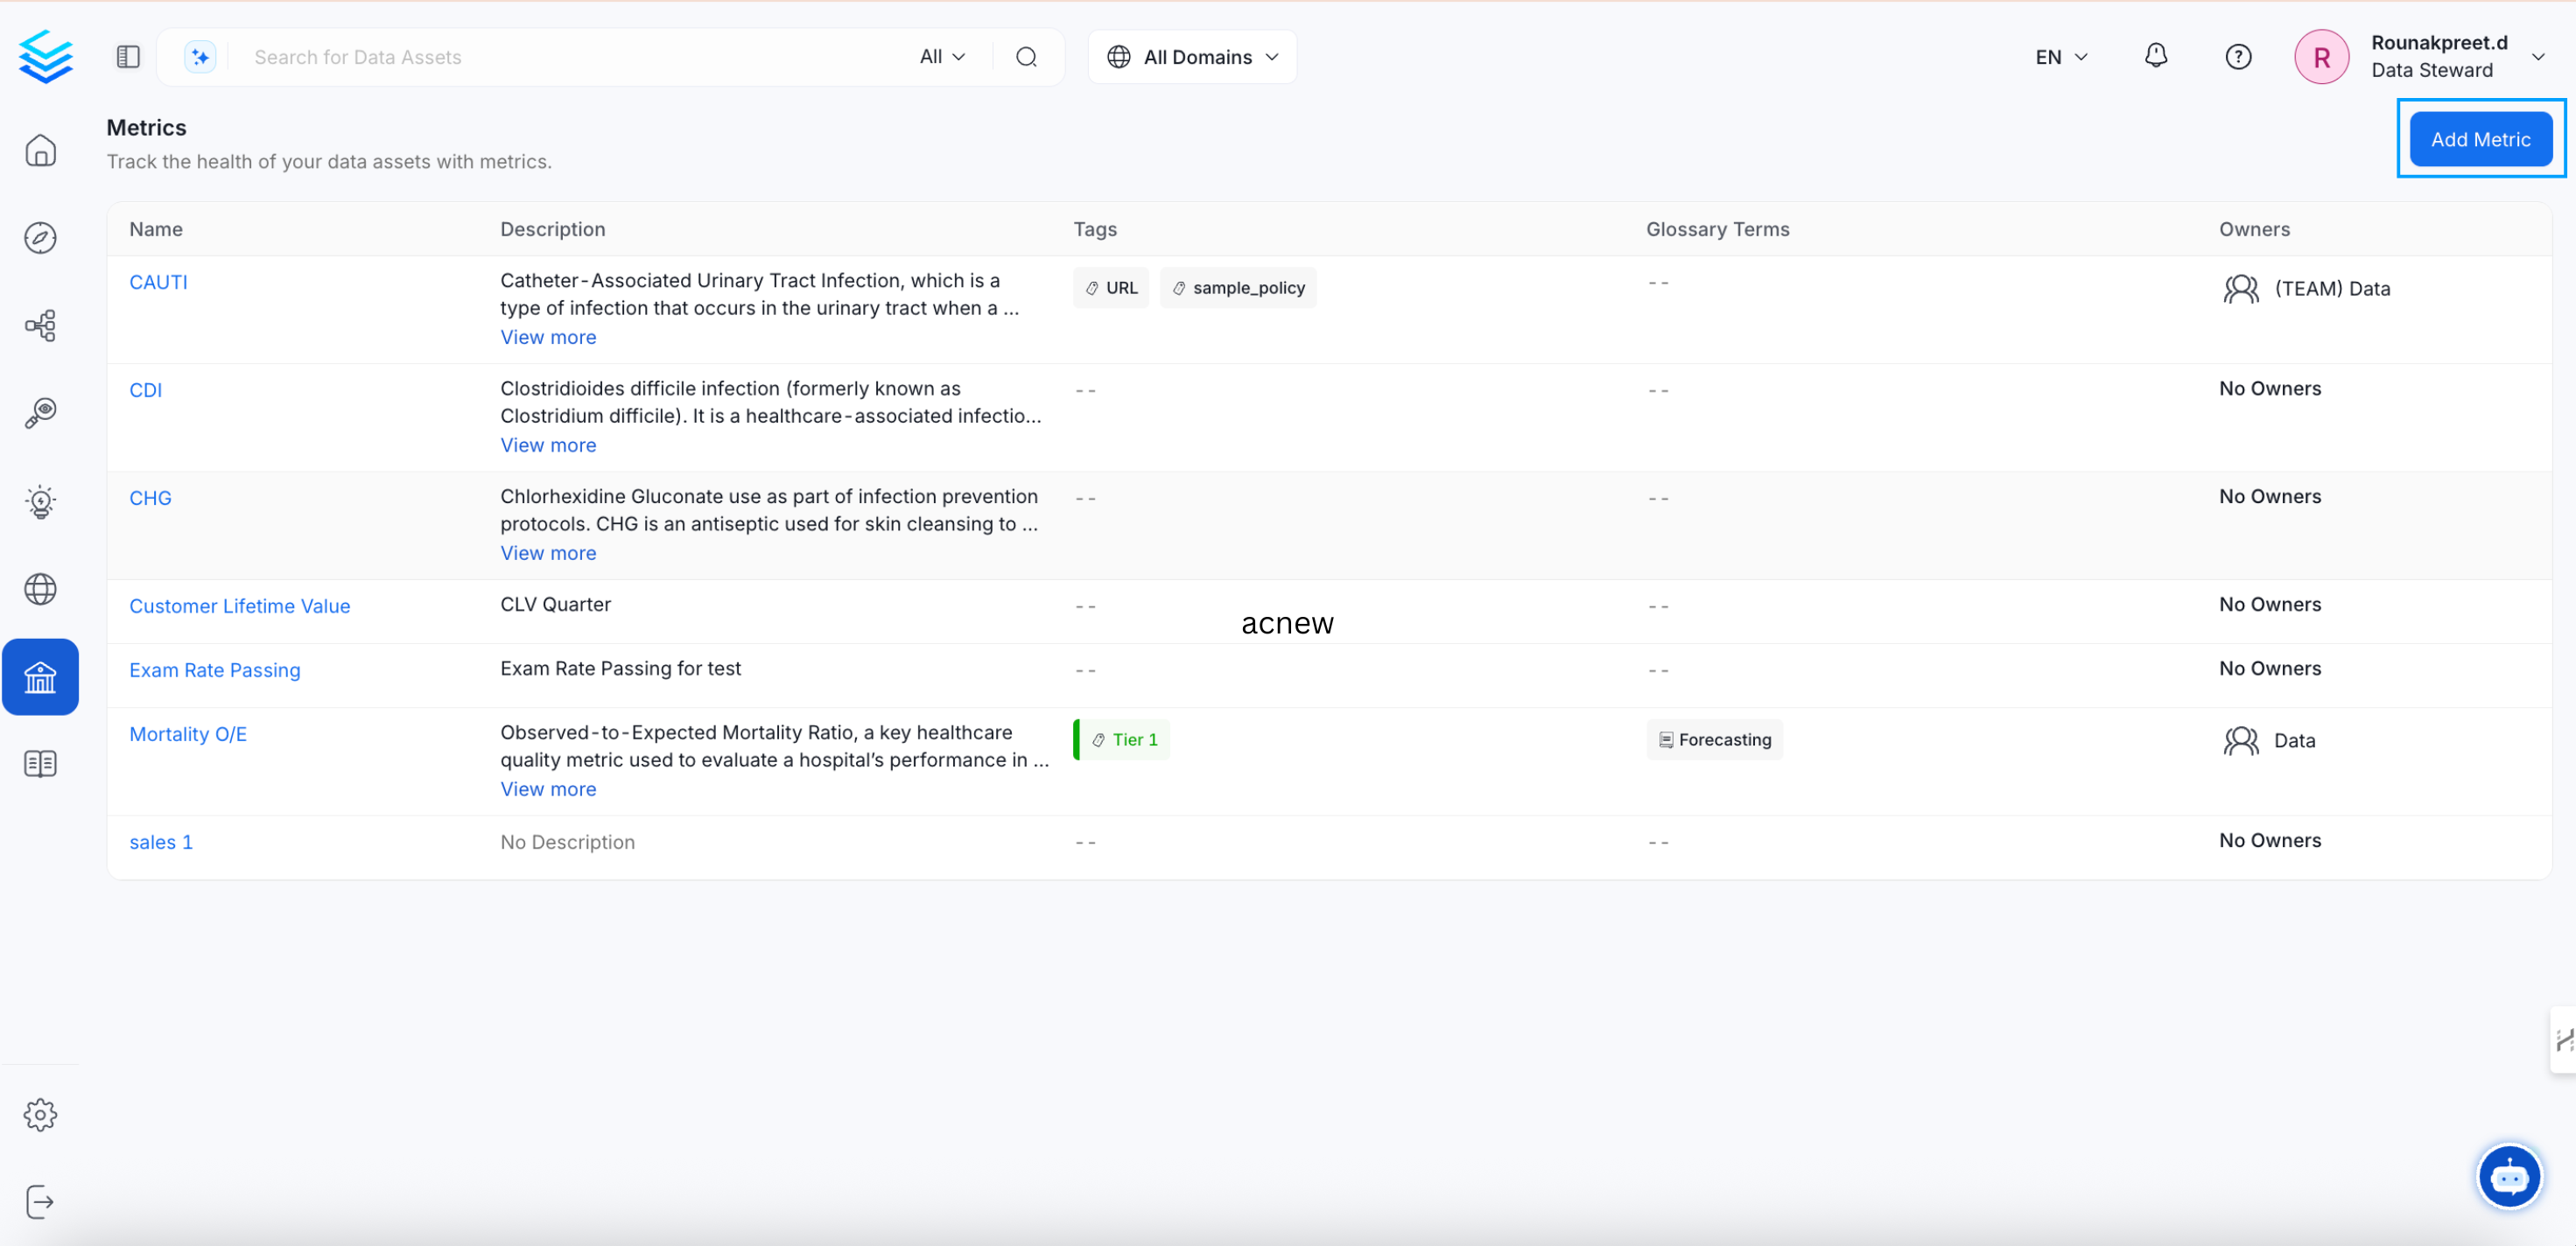This screenshot has width=2576, height=1246.
Task: Click View more under CAUTI description
Action: (x=548, y=337)
